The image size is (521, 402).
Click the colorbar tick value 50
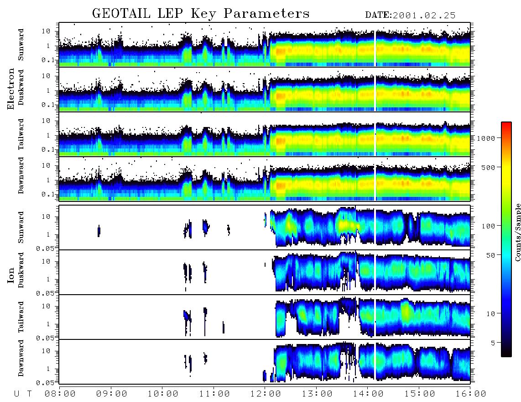pos(491,255)
